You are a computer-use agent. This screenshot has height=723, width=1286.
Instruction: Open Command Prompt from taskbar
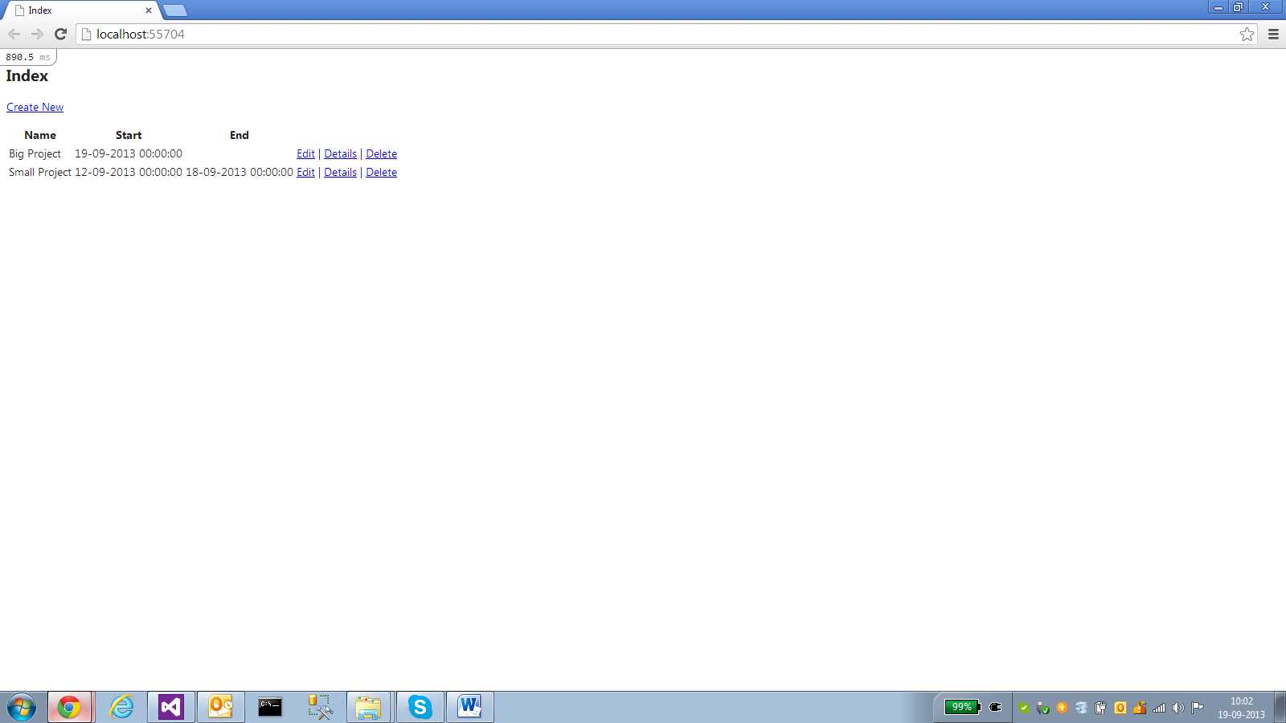coord(270,707)
